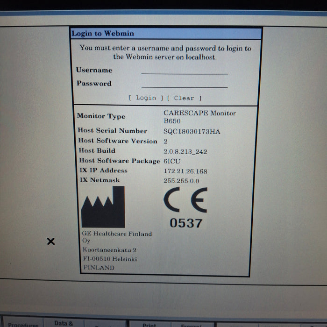Viewport: 327px width, 327px height.
Task: Tap the Print key at bottom
Action: tap(149, 324)
